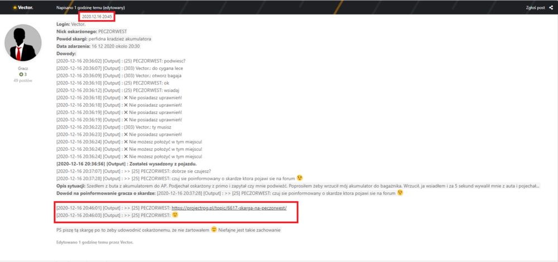558x262 pixels.
Task: Click the Gracz rank label
Action: [23, 68]
